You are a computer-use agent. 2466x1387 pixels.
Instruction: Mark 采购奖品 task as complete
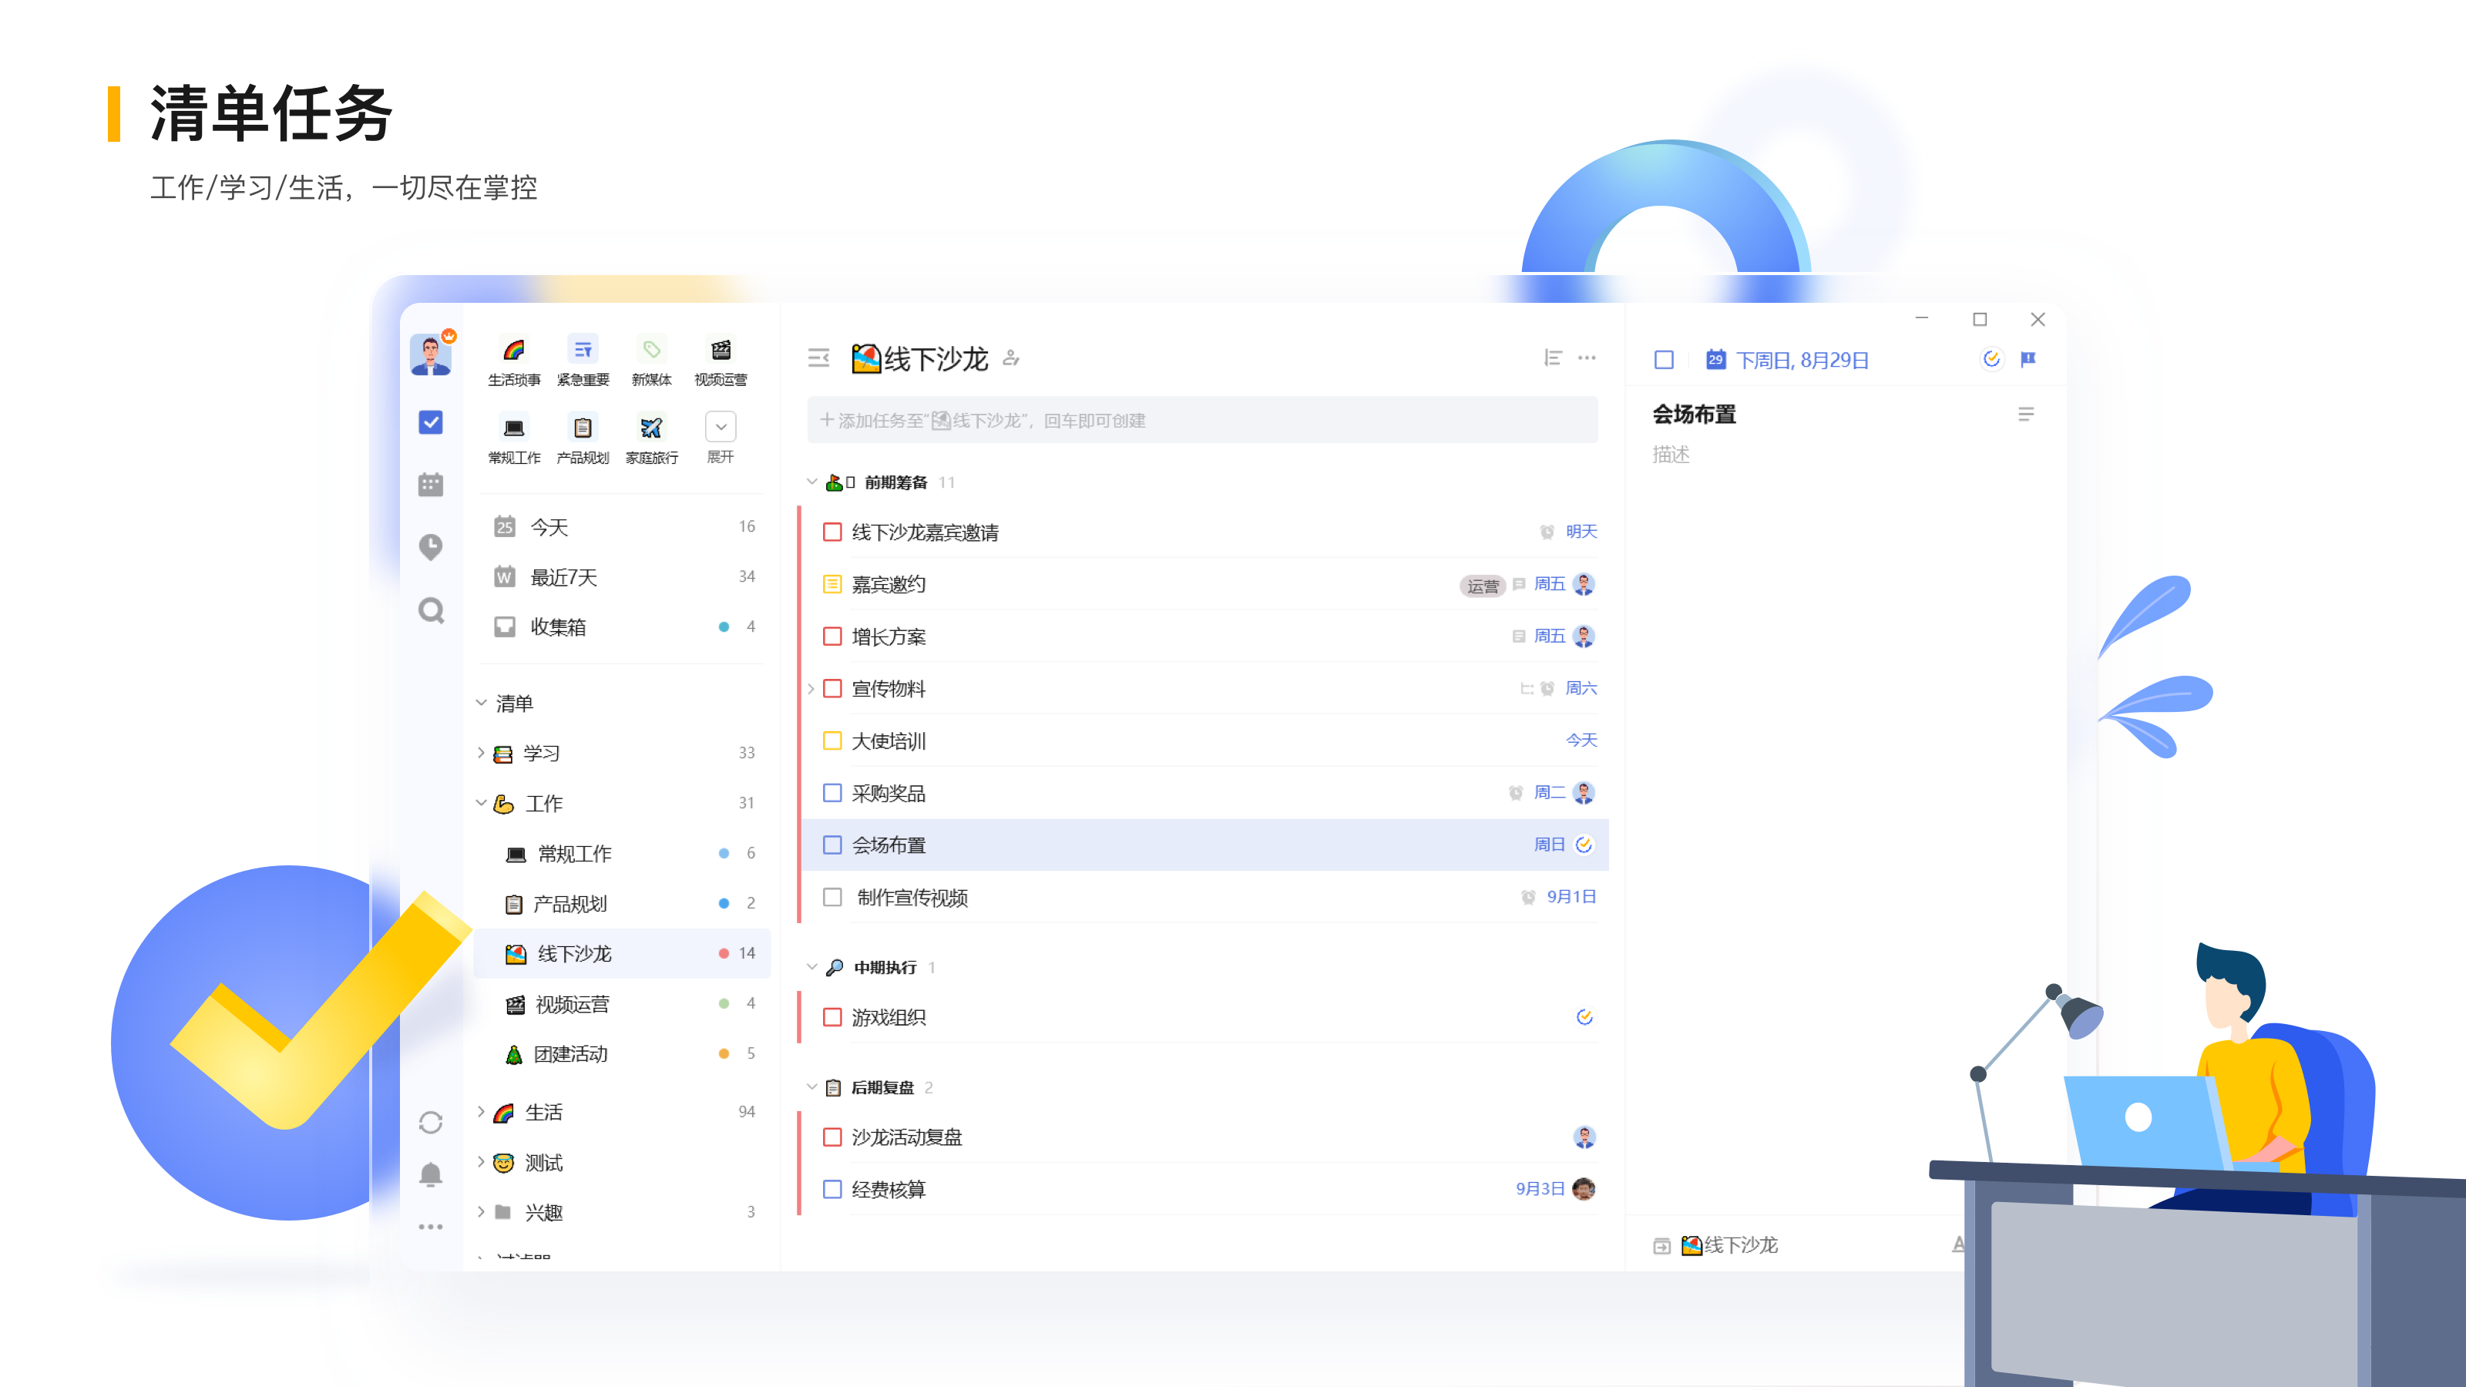[x=832, y=793]
